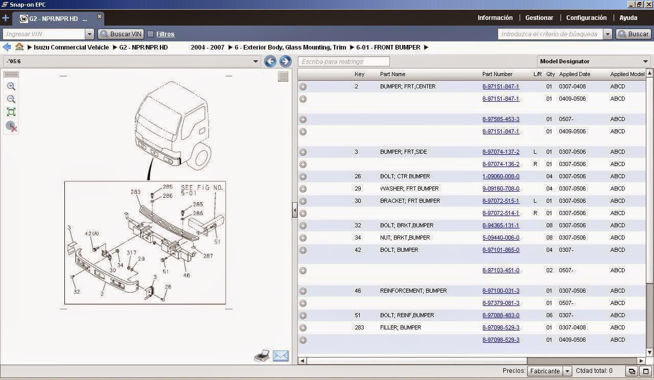Add BOLT; REINF,BUMPER row plus icon

(303, 316)
